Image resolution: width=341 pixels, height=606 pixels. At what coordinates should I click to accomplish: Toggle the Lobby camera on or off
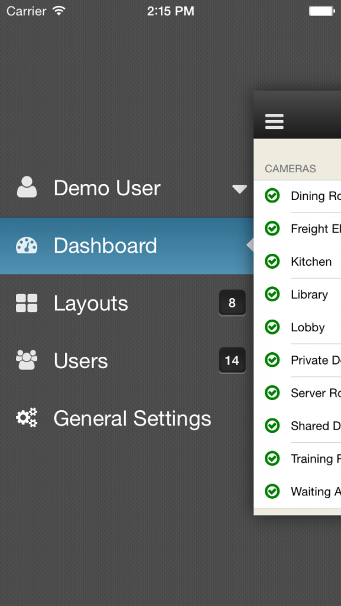[x=272, y=327]
